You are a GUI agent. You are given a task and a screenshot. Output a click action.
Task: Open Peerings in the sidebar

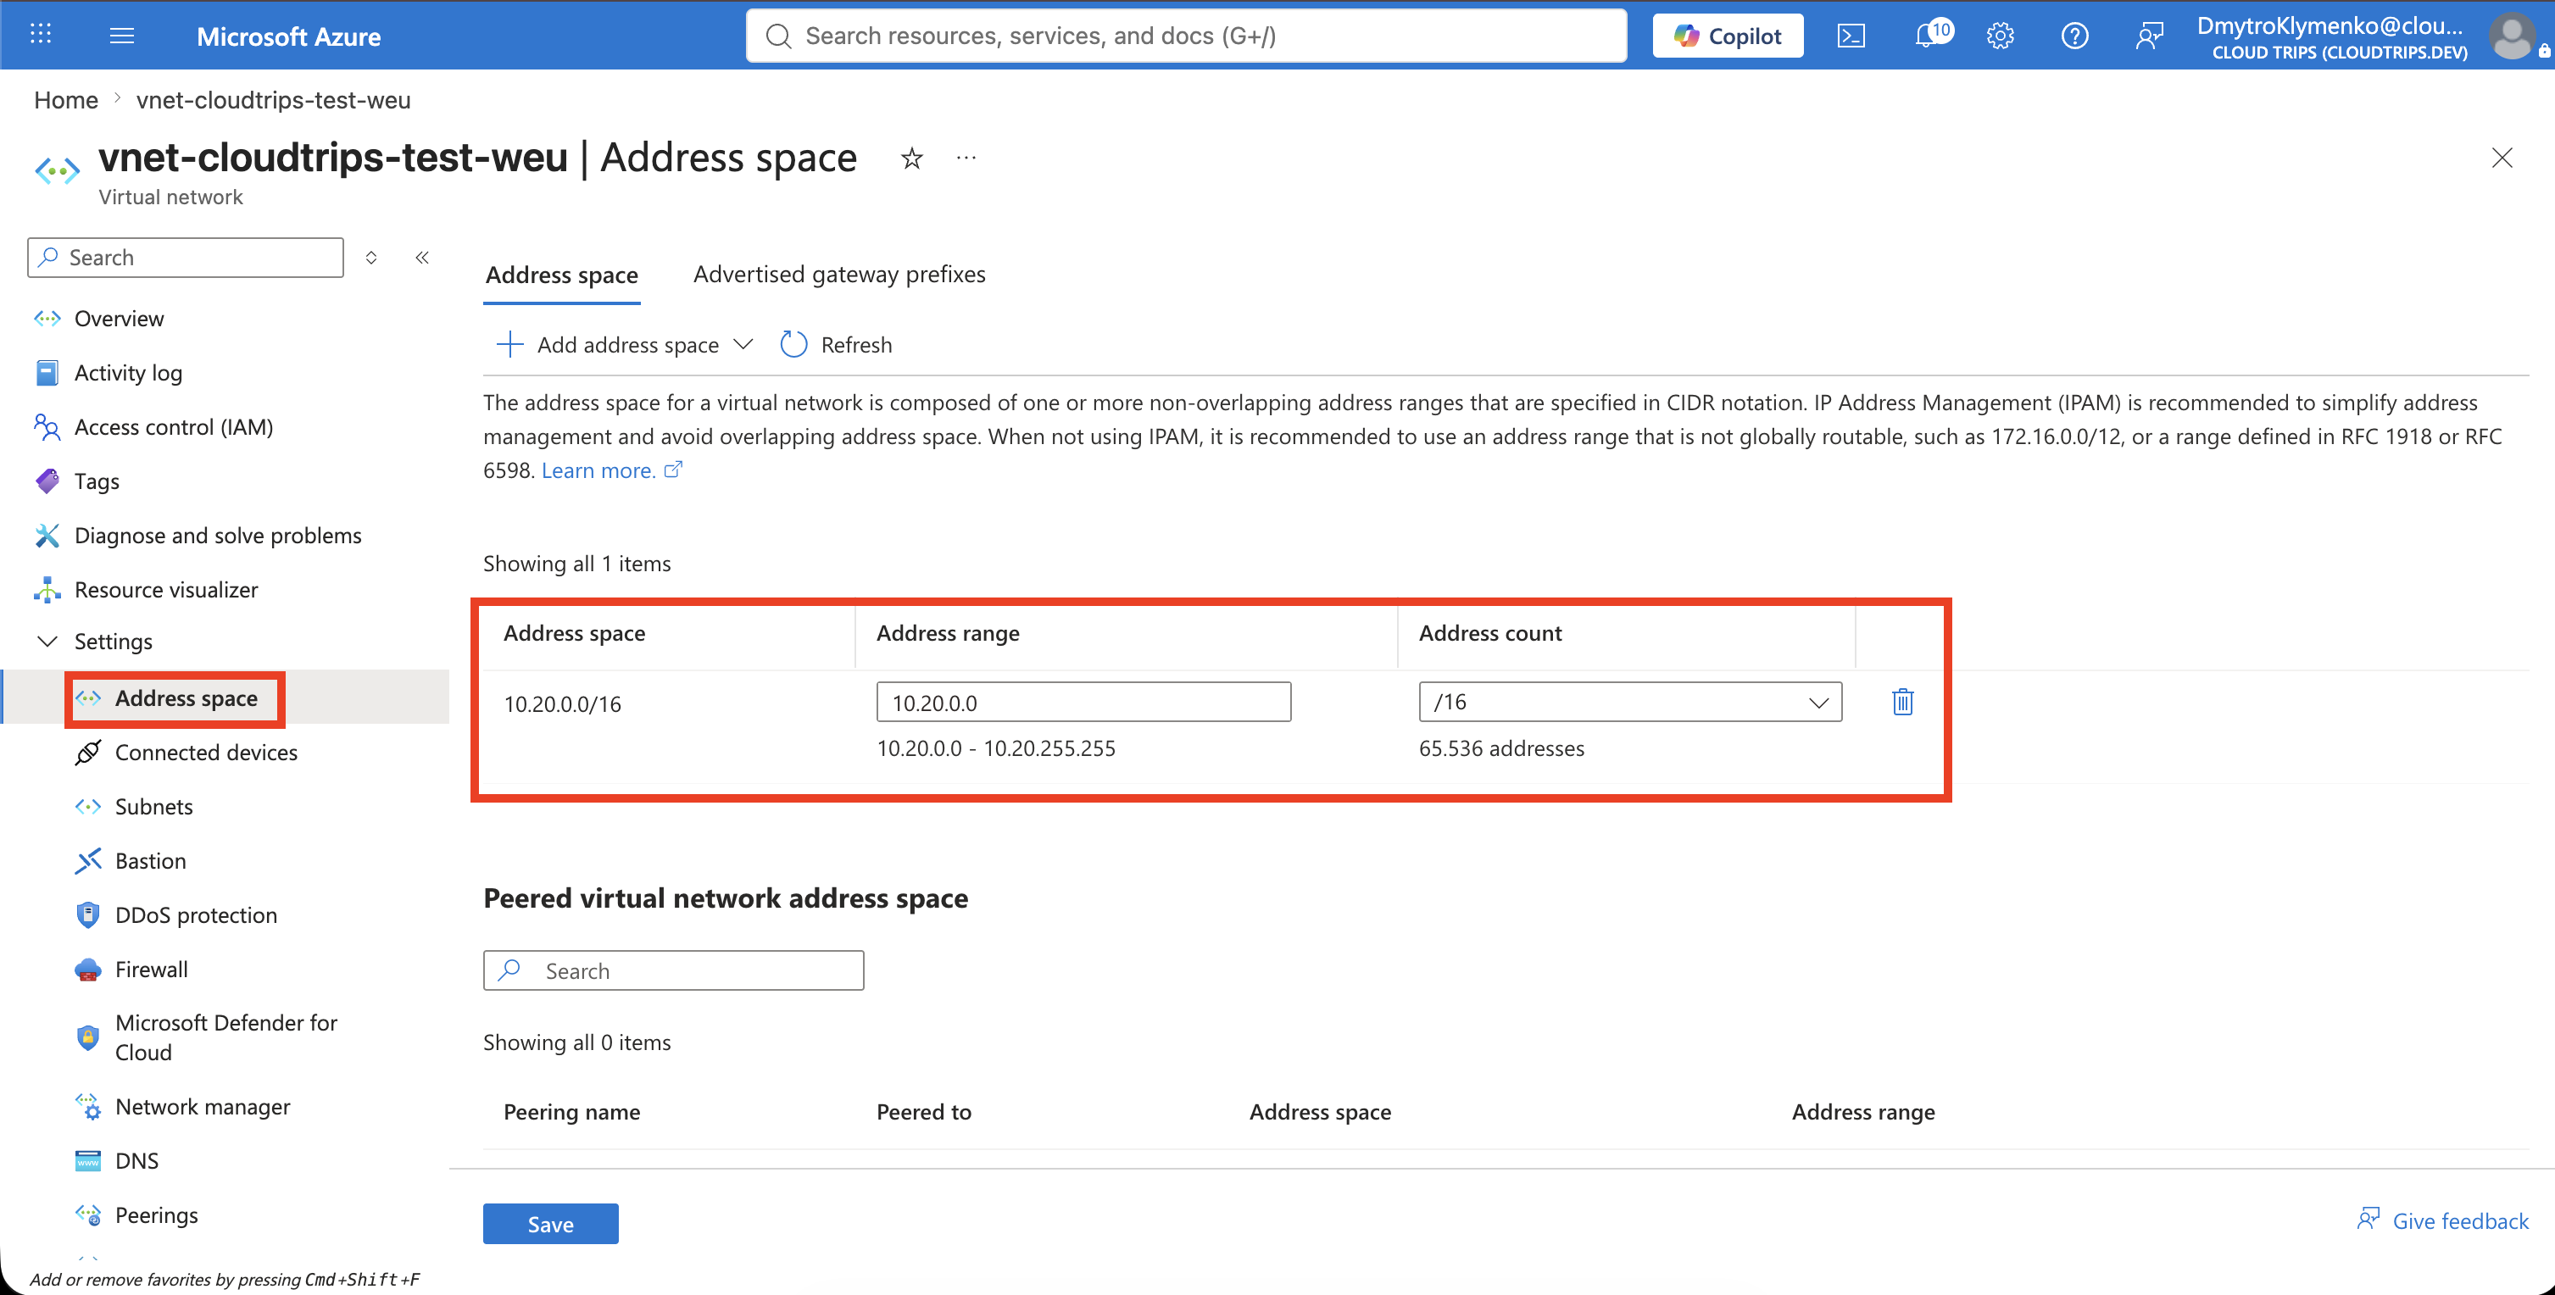click(x=156, y=1215)
